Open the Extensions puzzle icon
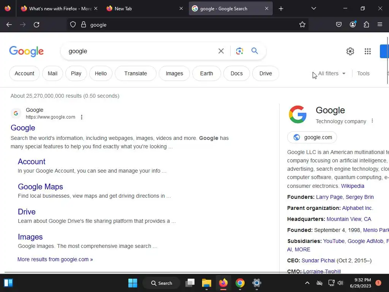 367,25
